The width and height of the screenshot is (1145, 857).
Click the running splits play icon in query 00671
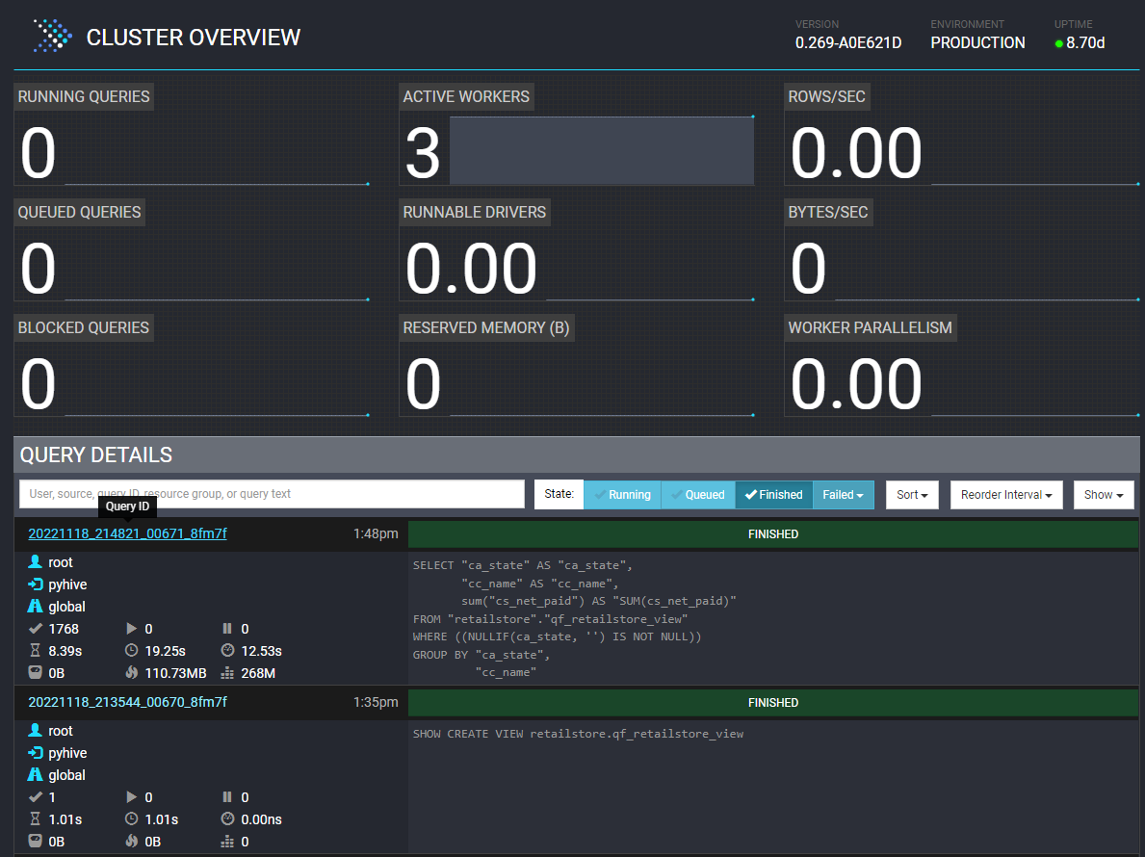[131, 629]
